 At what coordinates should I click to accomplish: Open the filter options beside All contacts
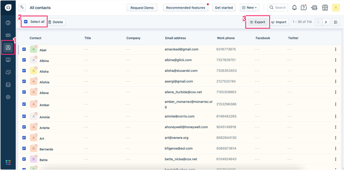click(x=22, y=7)
